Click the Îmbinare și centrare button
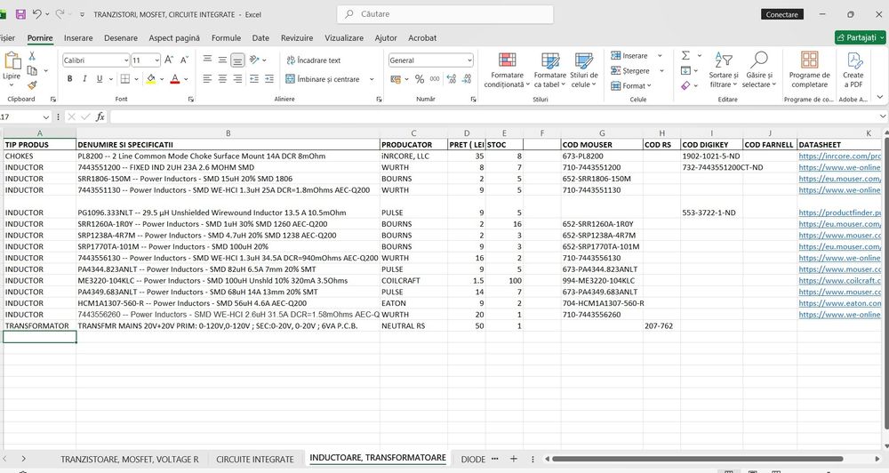 pos(323,79)
